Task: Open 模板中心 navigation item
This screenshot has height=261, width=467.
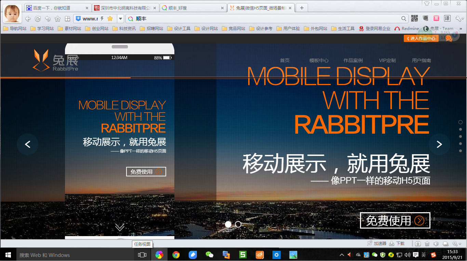Action: (319, 60)
